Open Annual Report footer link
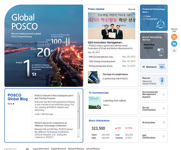Image resolution: width=181 pixels, height=150 pixels. pyautogui.click(x=93, y=149)
